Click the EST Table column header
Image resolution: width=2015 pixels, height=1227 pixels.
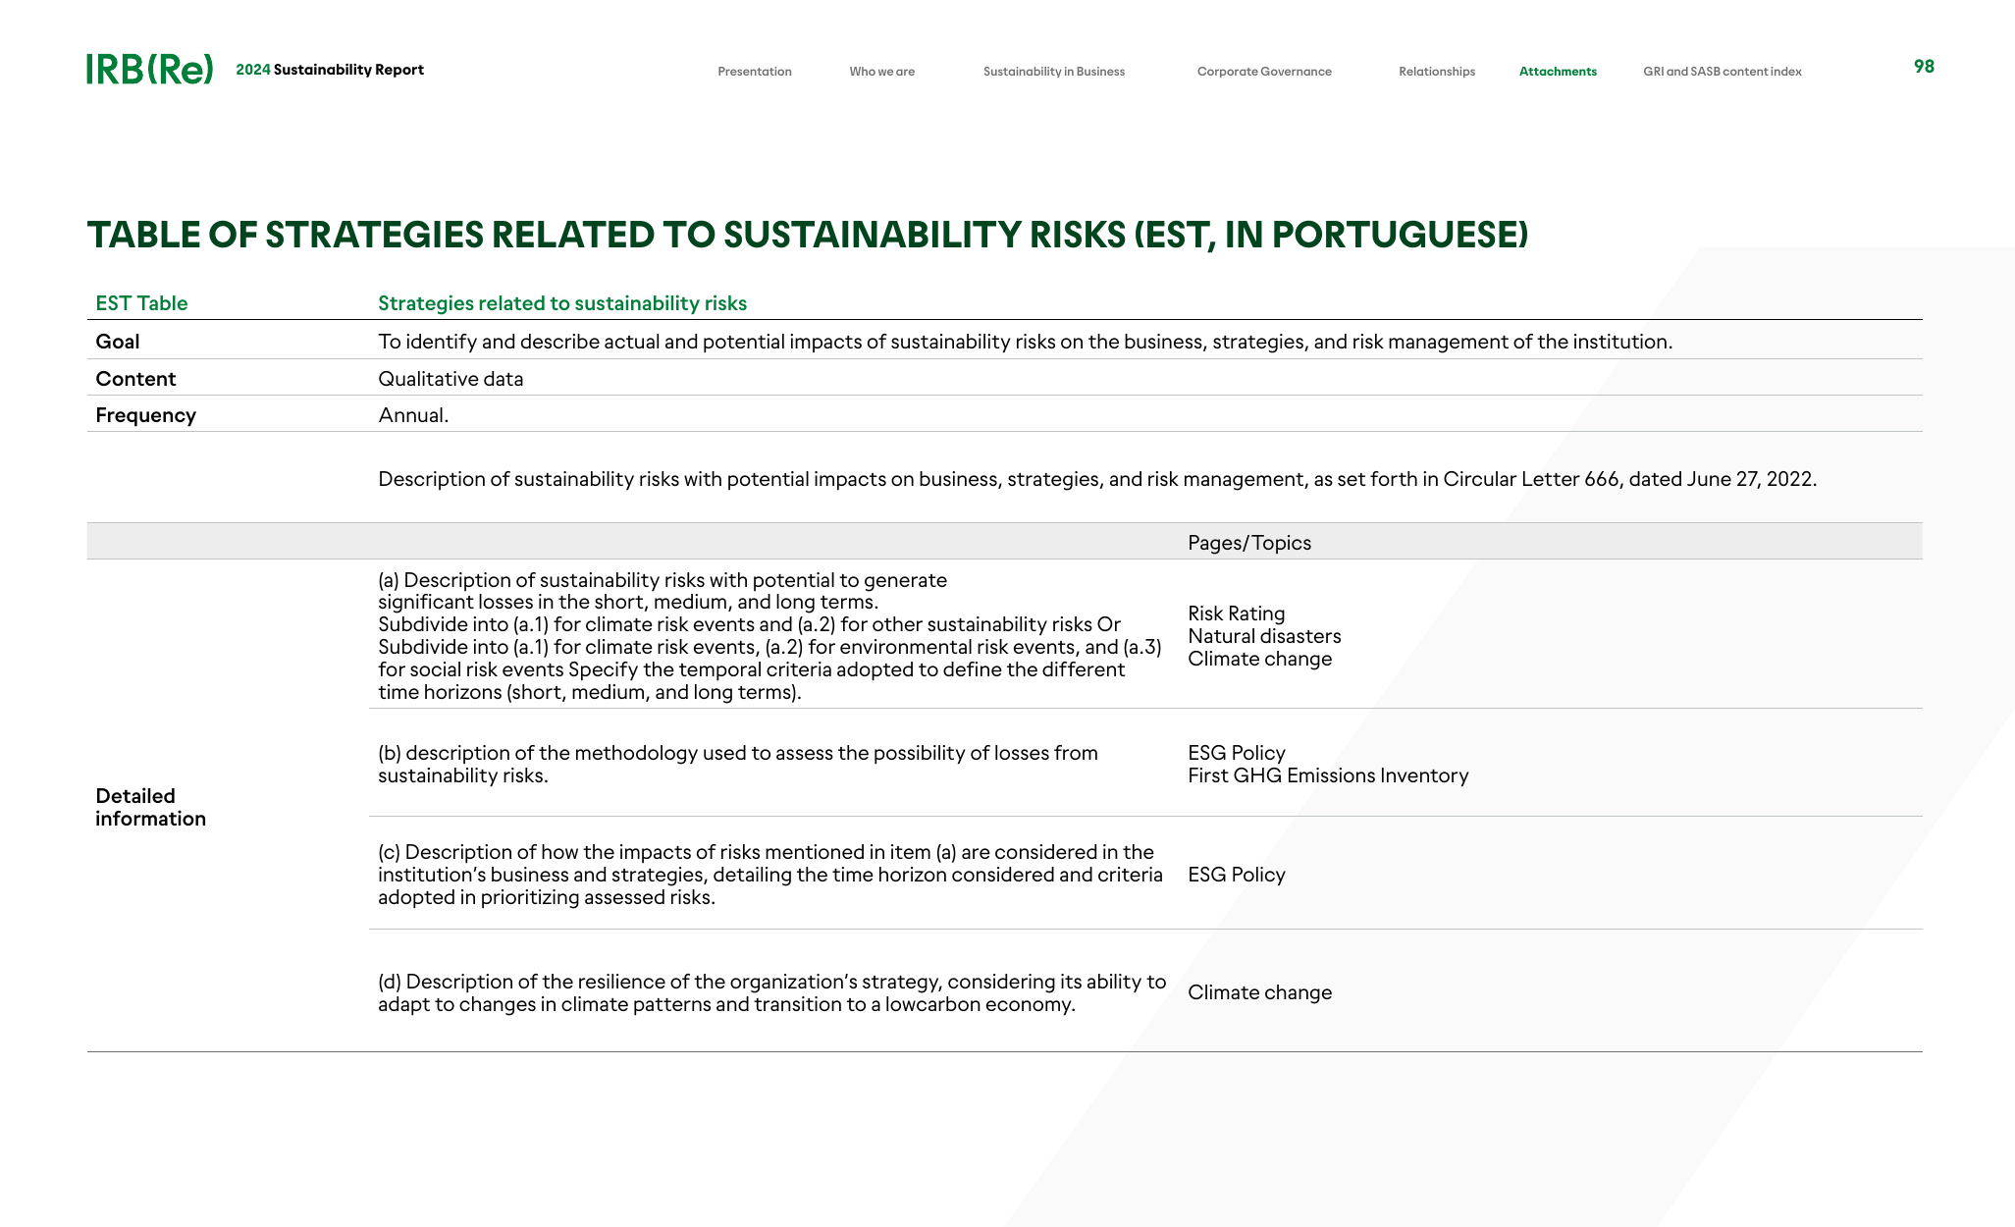pyautogui.click(x=141, y=303)
